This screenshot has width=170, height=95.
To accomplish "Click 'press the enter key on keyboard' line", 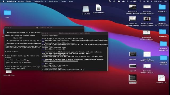I will pos(18,63).
